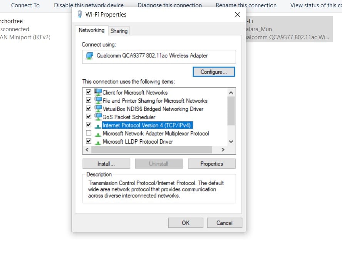Switch to the Sharing tab
This screenshot has height=259, width=342.
119,31
